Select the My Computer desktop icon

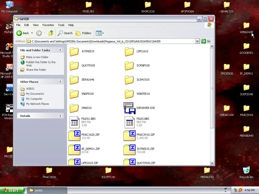(10, 7)
